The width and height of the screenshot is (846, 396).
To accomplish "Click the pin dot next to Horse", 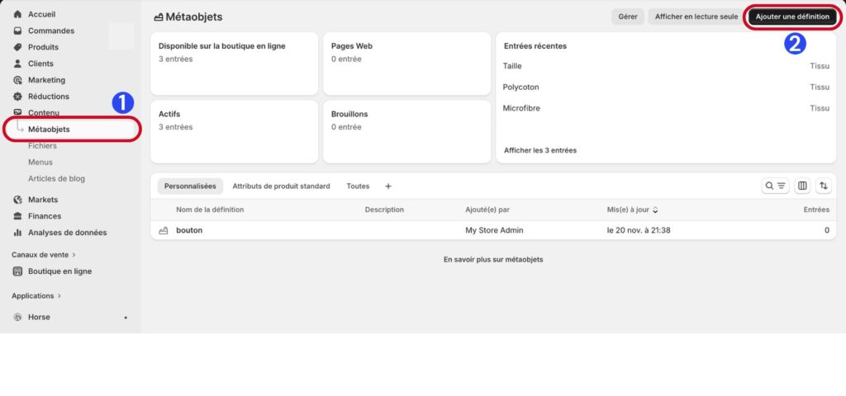I will (126, 318).
